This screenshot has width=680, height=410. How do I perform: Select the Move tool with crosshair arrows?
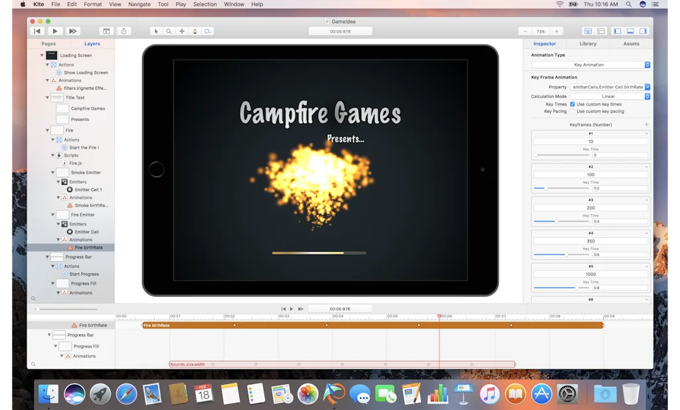pyautogui.click(x=183, y=31)
